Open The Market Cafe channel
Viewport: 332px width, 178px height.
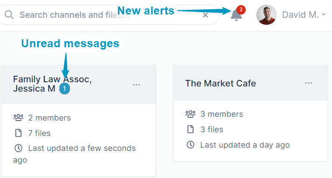click(221, 83)
